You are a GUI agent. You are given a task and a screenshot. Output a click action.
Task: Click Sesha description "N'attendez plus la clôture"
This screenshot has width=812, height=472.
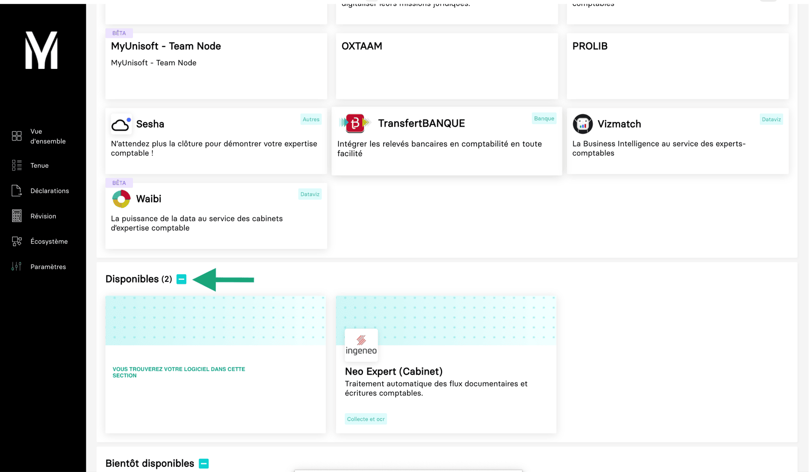(x=214, y=149)
